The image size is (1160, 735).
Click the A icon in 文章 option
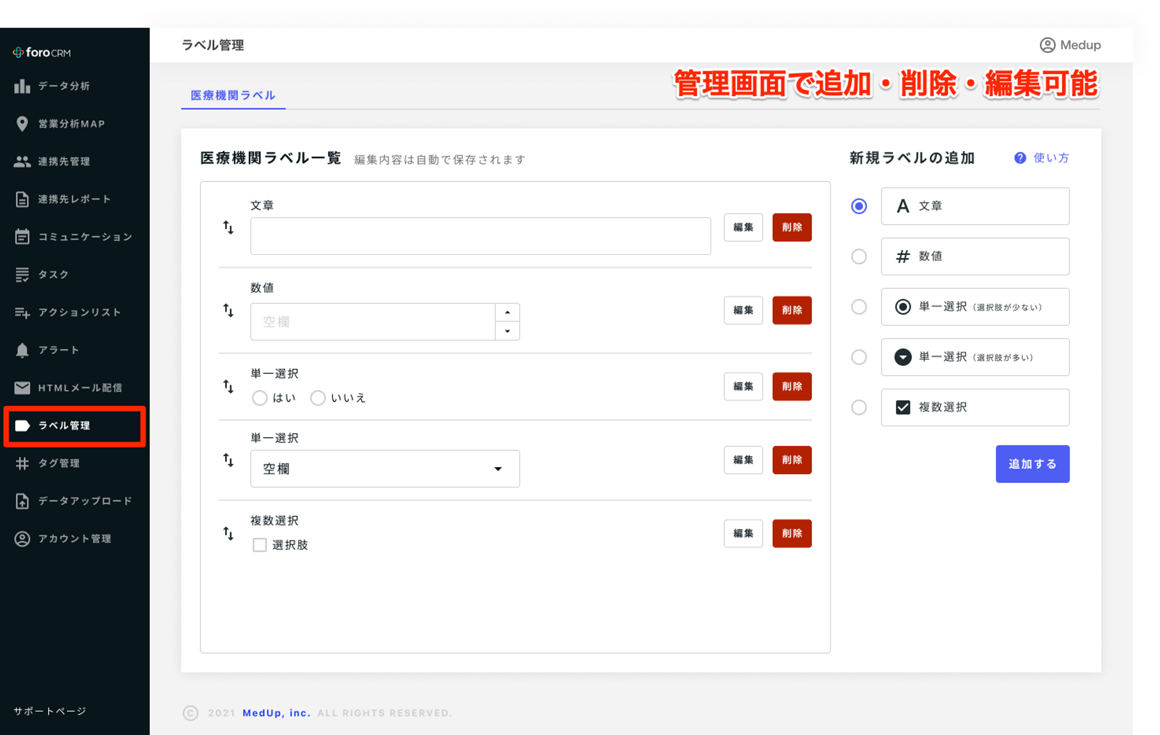point(902,206)
